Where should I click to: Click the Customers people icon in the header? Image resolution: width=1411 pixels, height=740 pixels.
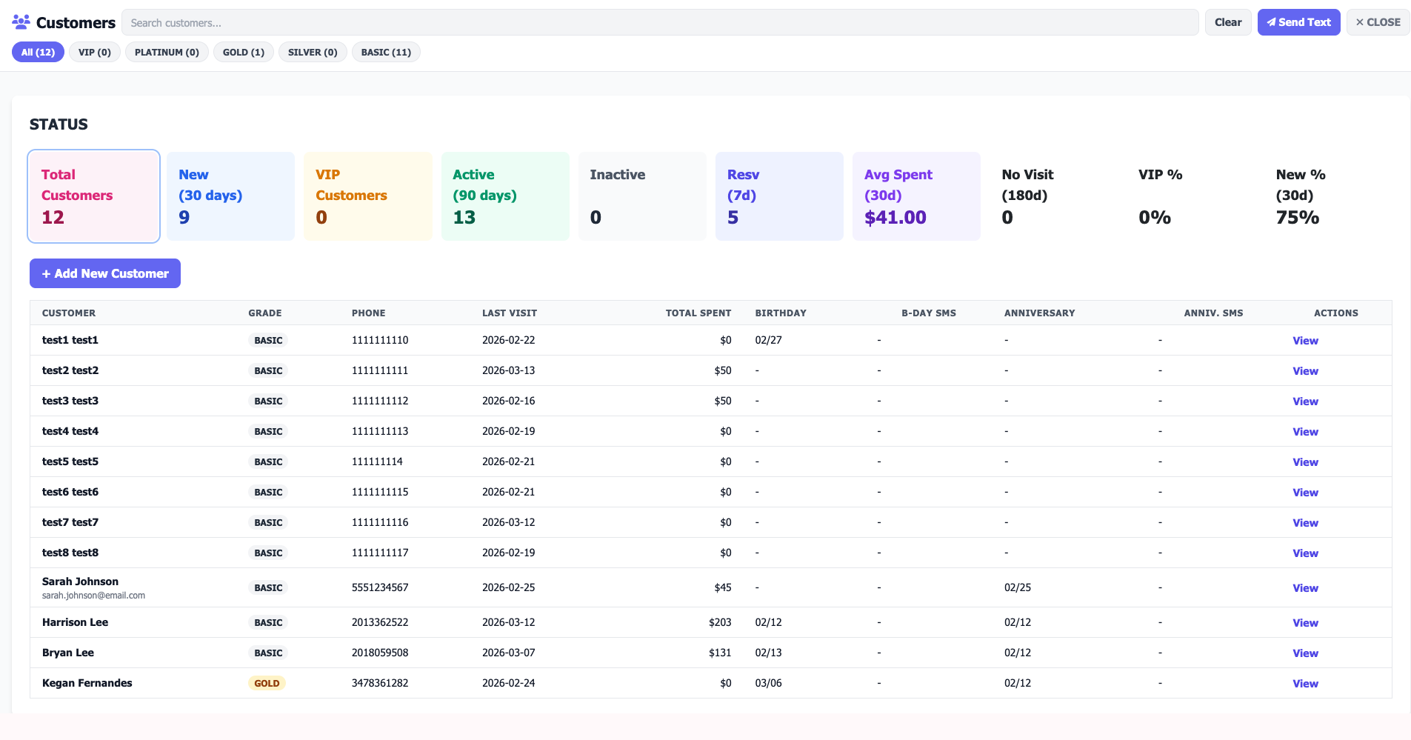pos(20,21)
